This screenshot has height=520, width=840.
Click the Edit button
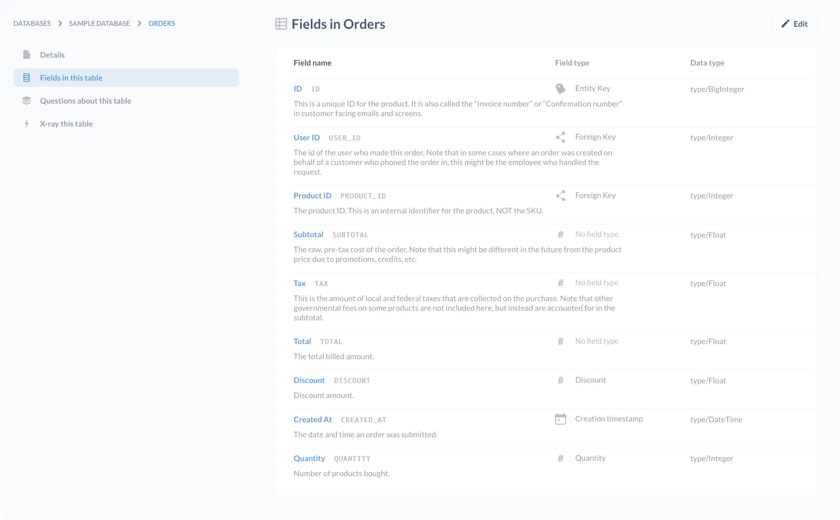click(x=794, y=24)
